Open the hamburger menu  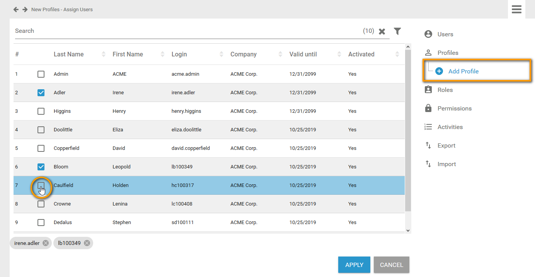(x=516, y=9)
